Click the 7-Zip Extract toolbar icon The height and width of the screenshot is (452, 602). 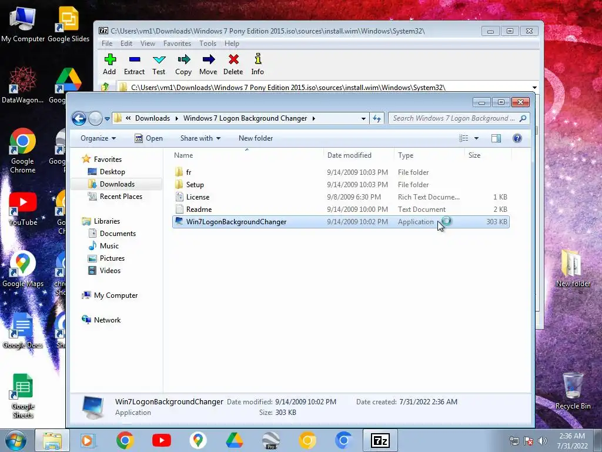[135, 64]
